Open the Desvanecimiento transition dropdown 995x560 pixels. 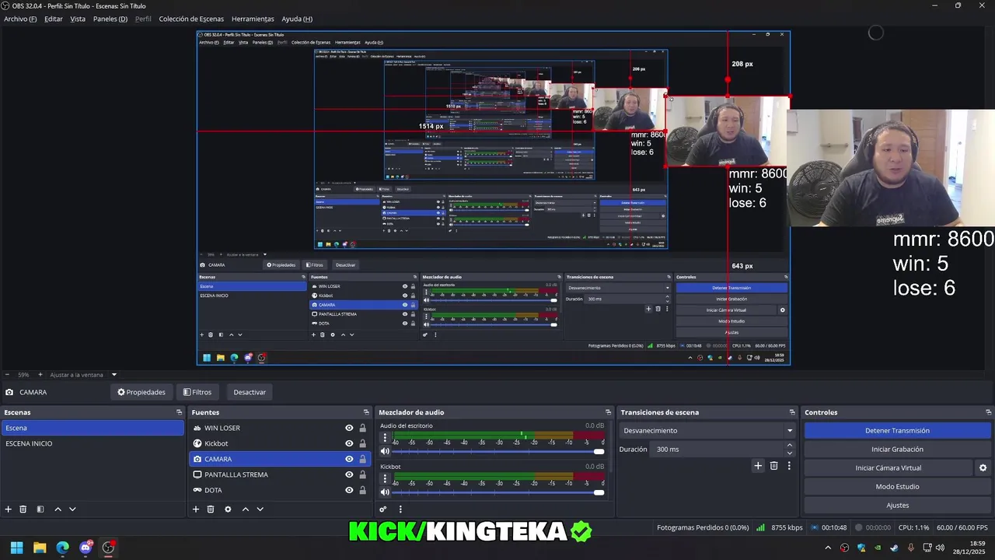click(x=708, y=430)
